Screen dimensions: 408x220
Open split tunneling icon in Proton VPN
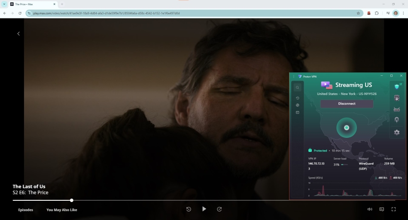tap(397, 120)
